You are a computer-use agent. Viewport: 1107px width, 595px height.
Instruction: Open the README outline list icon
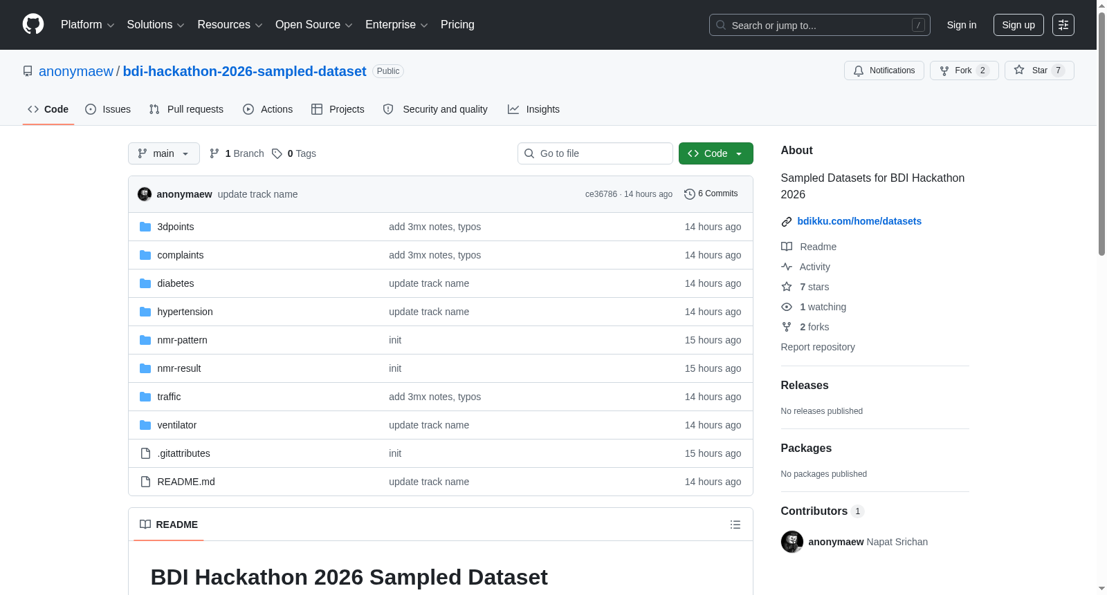[735, 525]
